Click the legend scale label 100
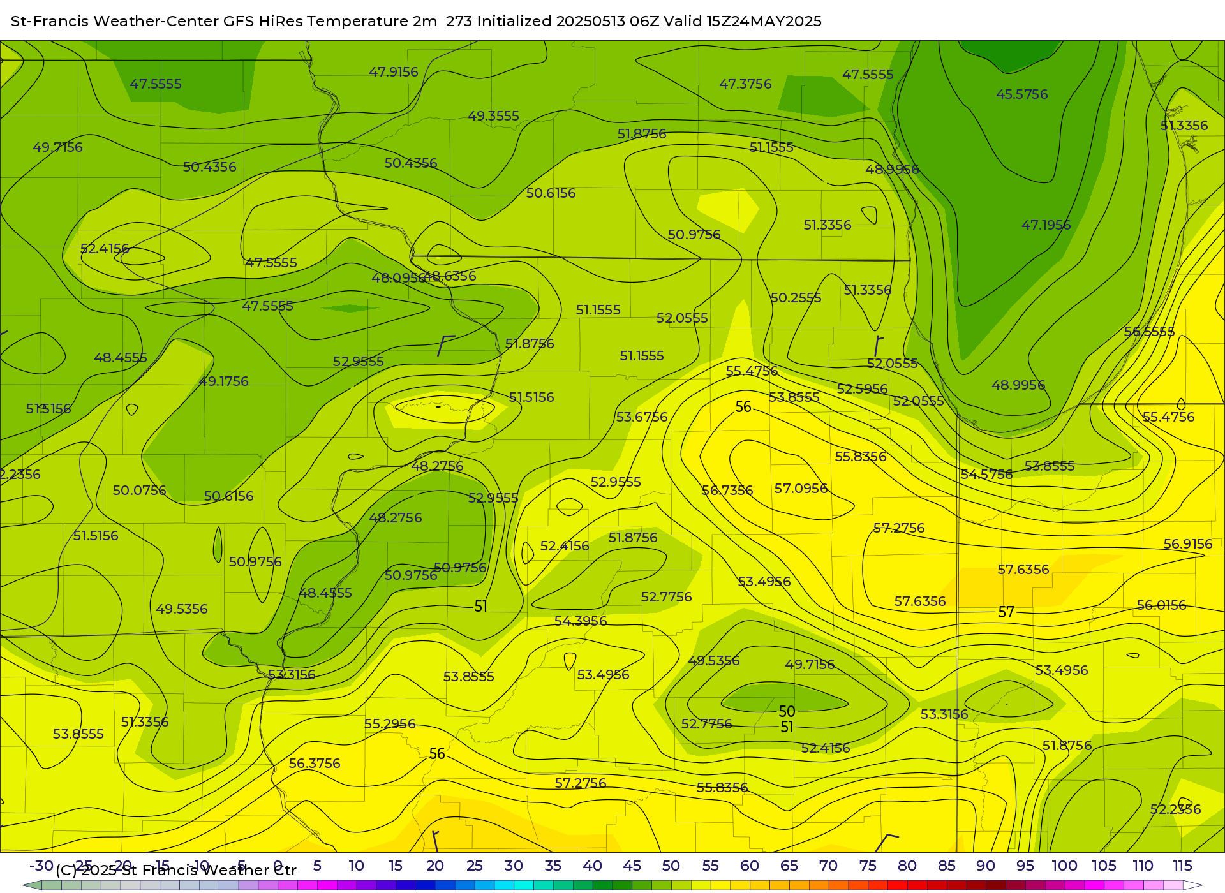The width and height of the screenshot is (1225, 893). pyautogui.click(x=1064, y=866)
